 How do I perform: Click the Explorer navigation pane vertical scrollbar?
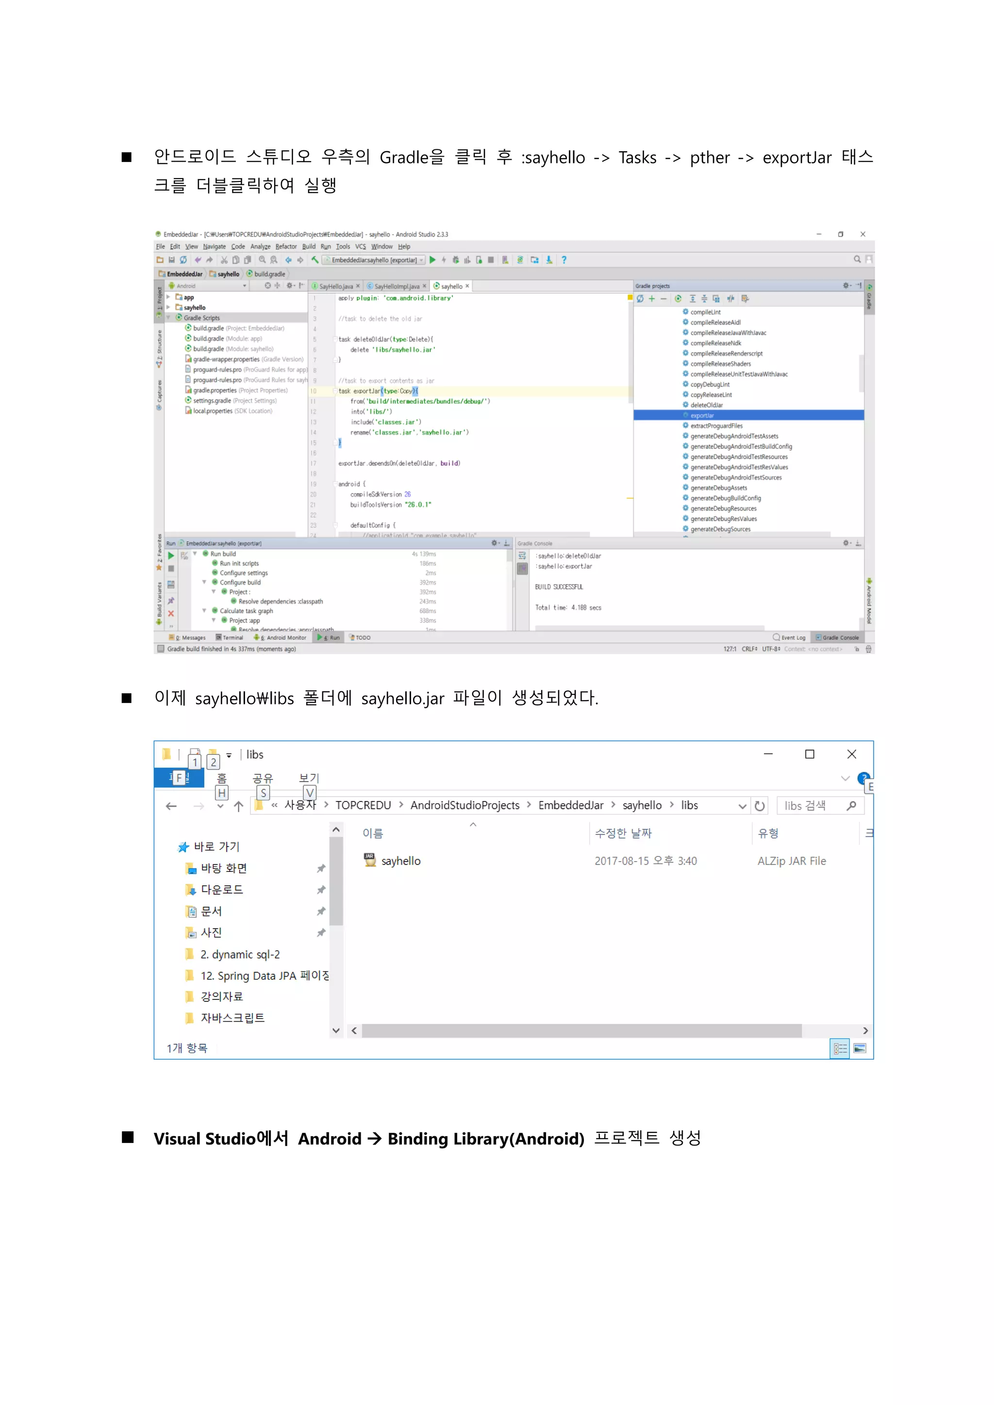pyautogui.click(x=336, y=881)
